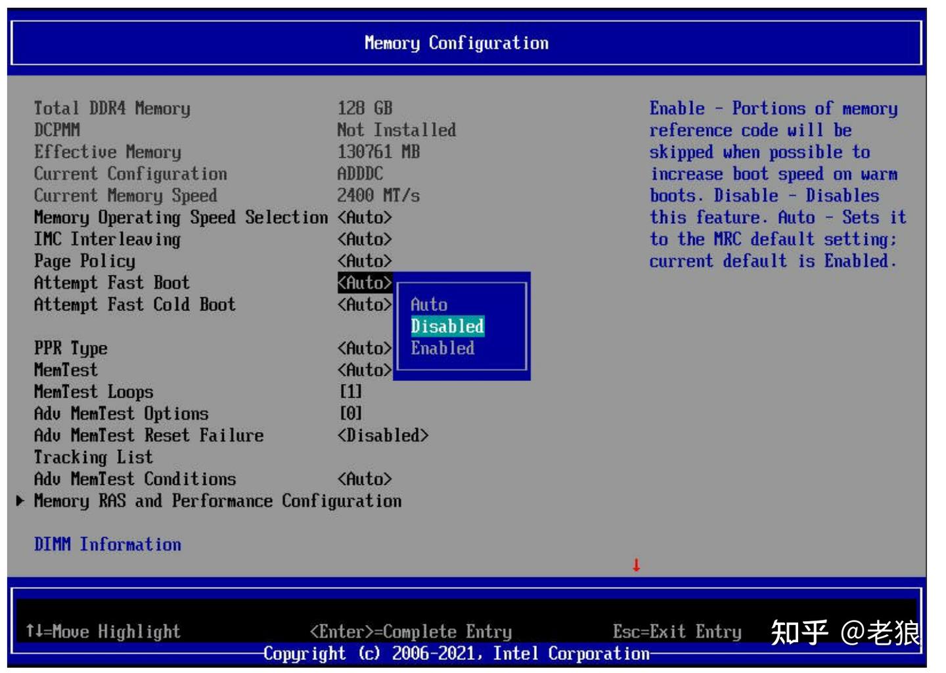Pick Enabled option in popup
Screen dimensions: 946x673
pos(443,348)
